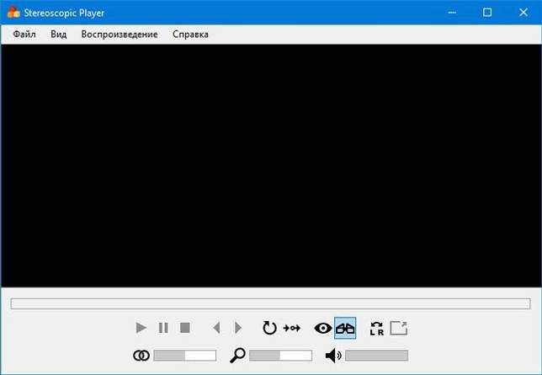Click the parallax overlapping circles icon
This screenshot has height=375, width=542.
tap(141, 356)
